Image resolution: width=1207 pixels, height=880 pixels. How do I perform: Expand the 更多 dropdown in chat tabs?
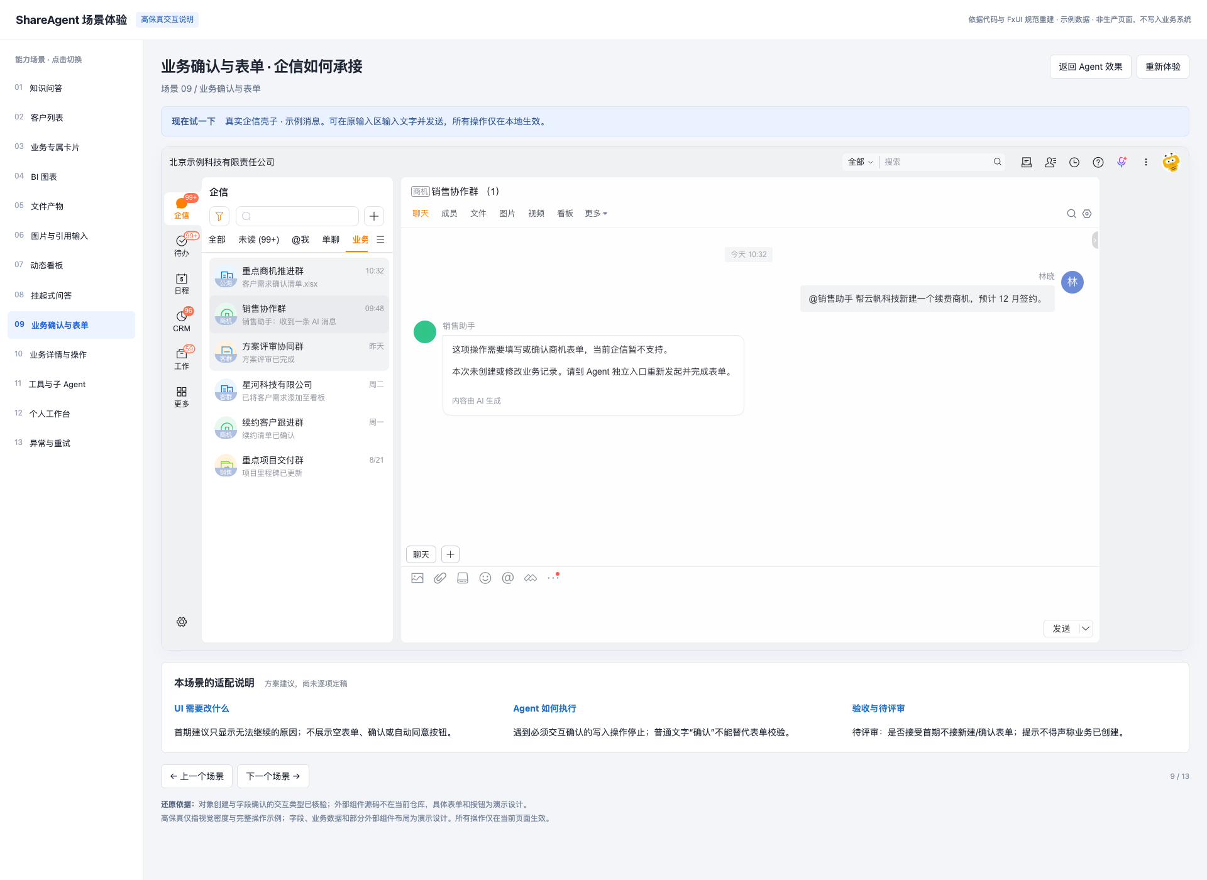pyautogui.click(x=596, y=214)
